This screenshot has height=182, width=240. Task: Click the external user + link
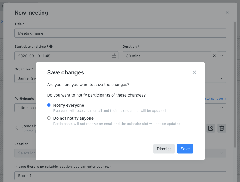216,99
